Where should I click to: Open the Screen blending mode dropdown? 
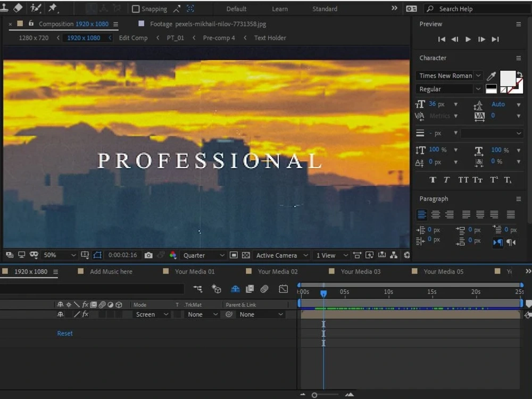[x=151, y=314]
